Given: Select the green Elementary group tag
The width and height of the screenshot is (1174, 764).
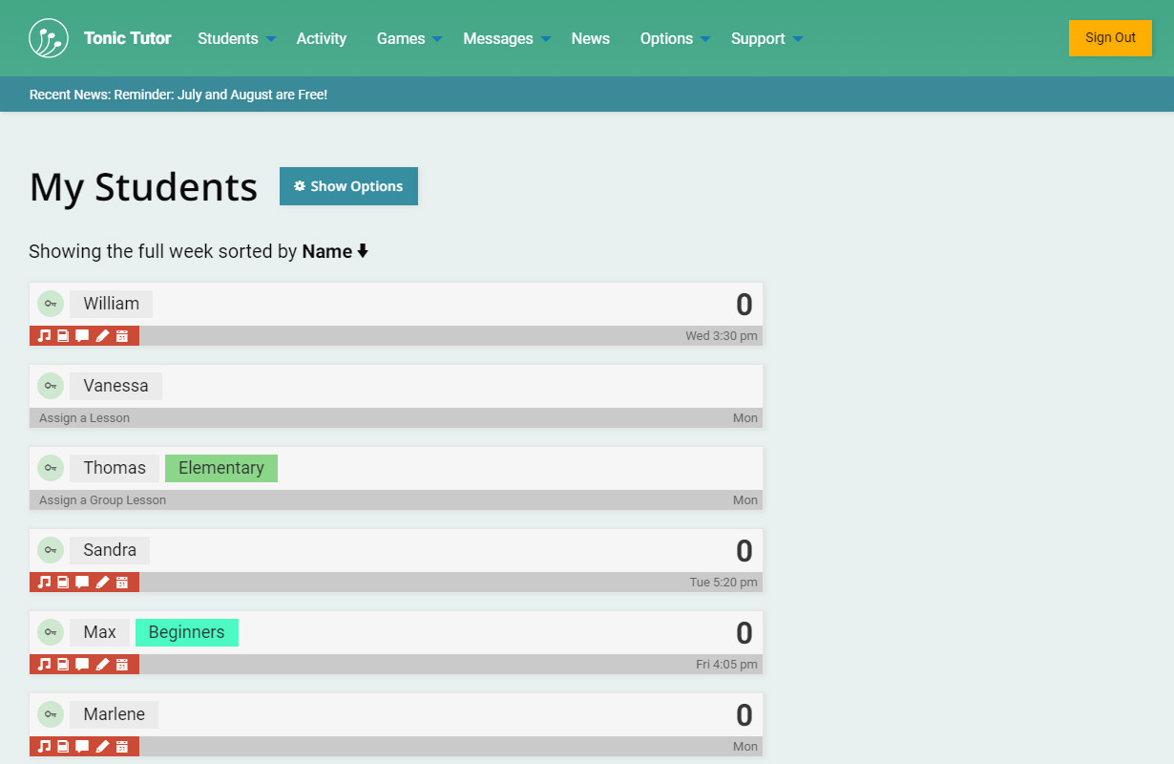Looking at the screenshot, I should (x=221, y=468).
